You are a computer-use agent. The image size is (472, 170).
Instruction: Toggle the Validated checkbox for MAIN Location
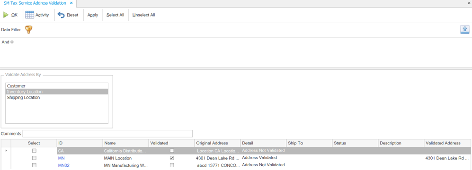click(172, 158)
